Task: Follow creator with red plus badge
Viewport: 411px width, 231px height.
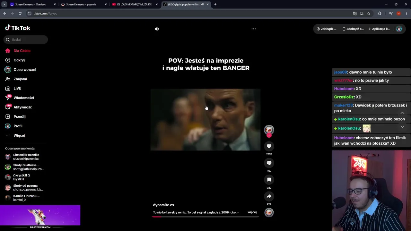Action: [269, 135]
